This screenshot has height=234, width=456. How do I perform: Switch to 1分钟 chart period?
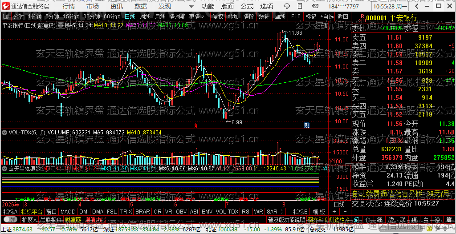click(35, 16)
